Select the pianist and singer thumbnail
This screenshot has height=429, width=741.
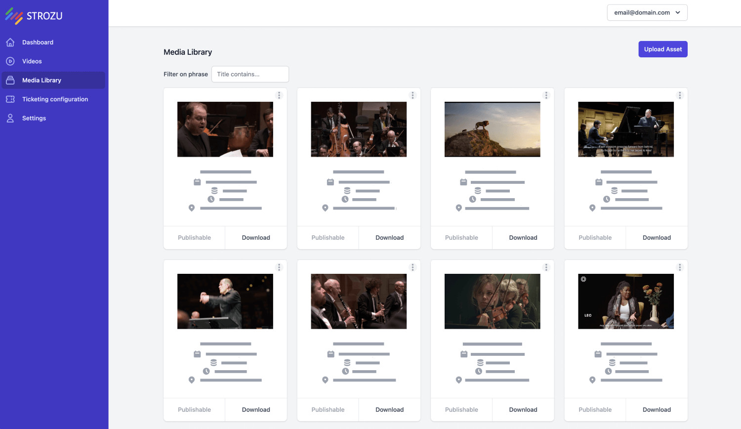point(625,129)
